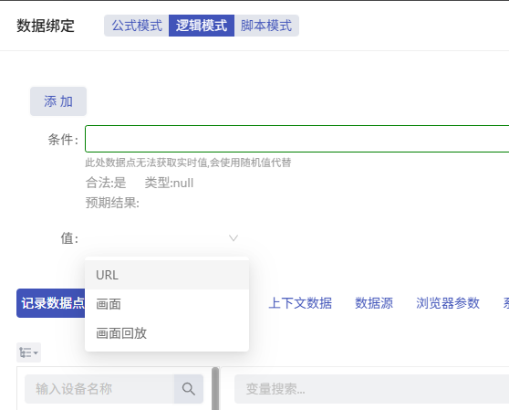Click the magnifier search icon

tap(189, 389)
